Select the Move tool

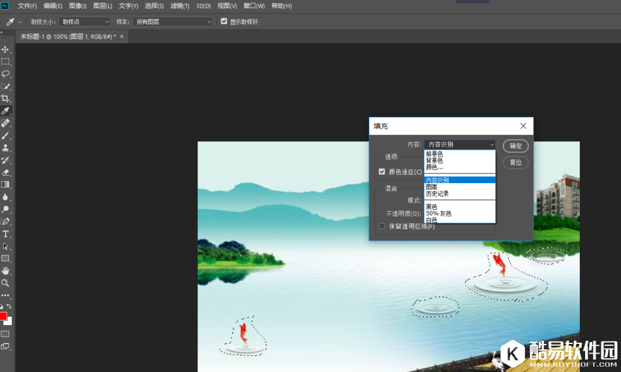coord(5,50)
